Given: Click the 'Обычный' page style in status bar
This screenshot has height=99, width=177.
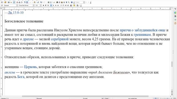Looking at the screenshot, I should (39, 98).
